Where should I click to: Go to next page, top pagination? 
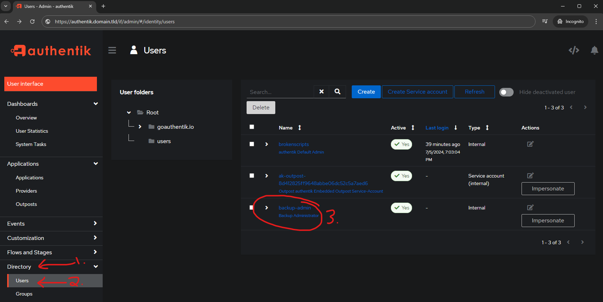point(585,107)
